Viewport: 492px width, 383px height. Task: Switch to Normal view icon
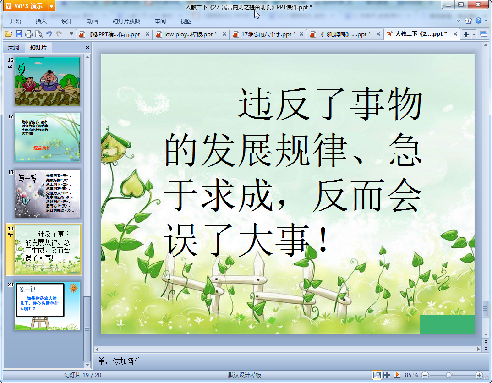[x=377, y=375]
